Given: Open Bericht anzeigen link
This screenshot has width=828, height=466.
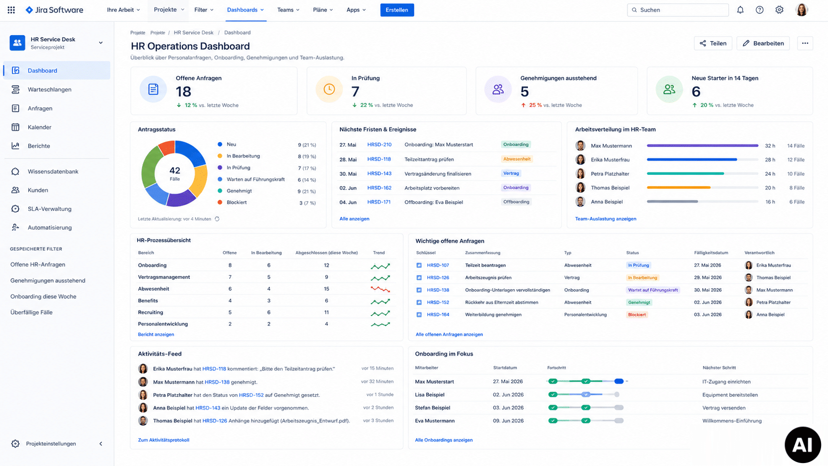Looking at the screenshot, I should [156, 335].
